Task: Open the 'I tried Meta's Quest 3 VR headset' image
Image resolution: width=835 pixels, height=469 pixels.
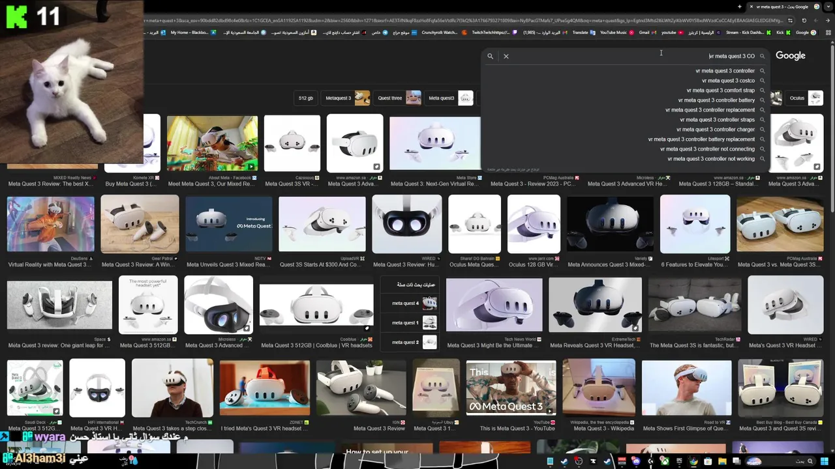Action: pos(264,388)
